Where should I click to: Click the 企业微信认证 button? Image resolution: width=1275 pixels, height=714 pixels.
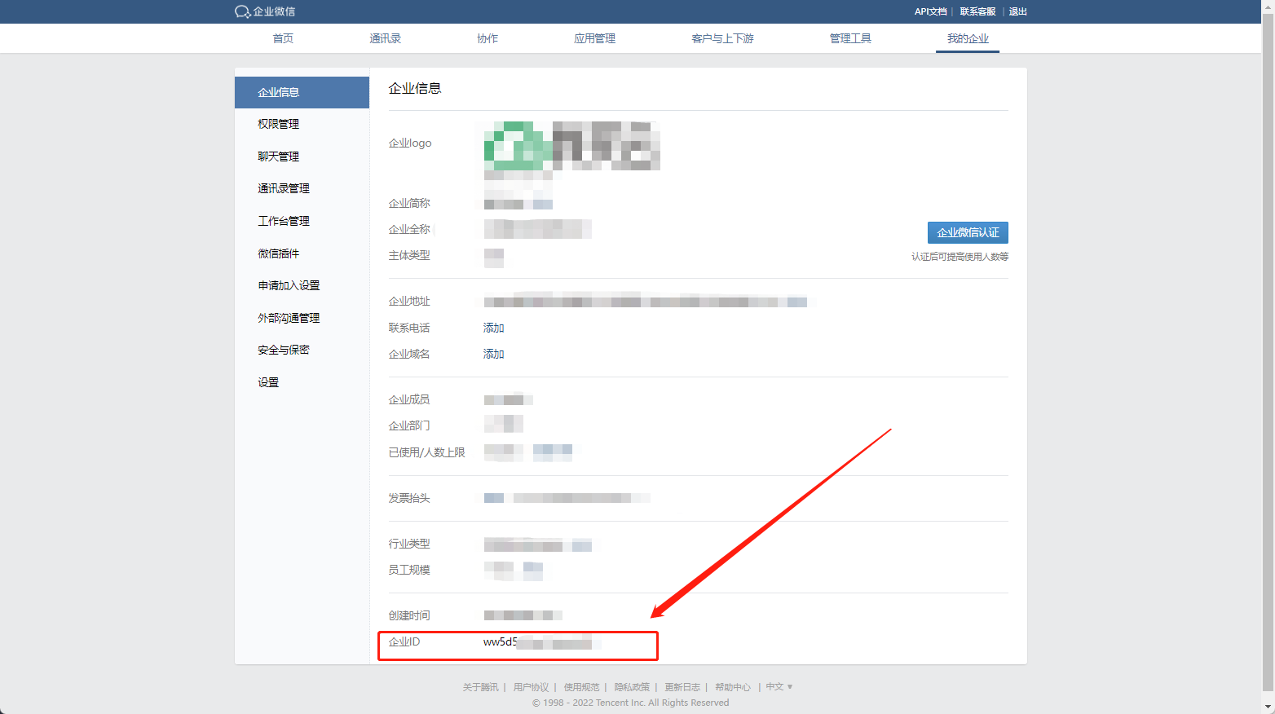coord(968,232)
